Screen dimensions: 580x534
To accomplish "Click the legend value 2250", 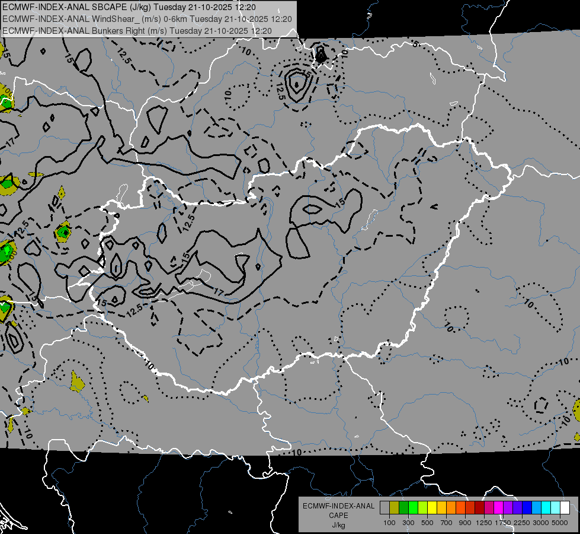I will (x=522, y=523).
